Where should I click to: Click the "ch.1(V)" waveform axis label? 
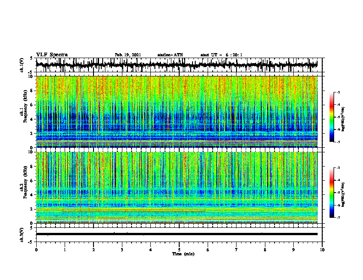pos(22,65)
